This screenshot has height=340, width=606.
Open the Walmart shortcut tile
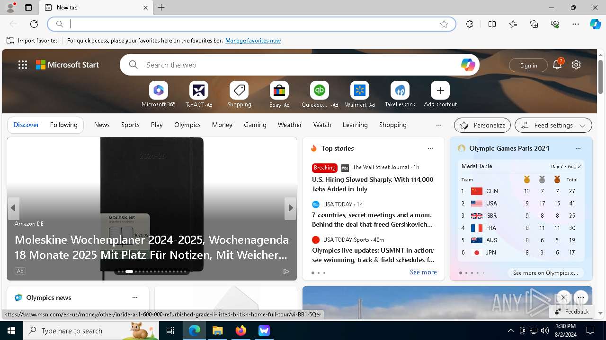coord(360,94)
